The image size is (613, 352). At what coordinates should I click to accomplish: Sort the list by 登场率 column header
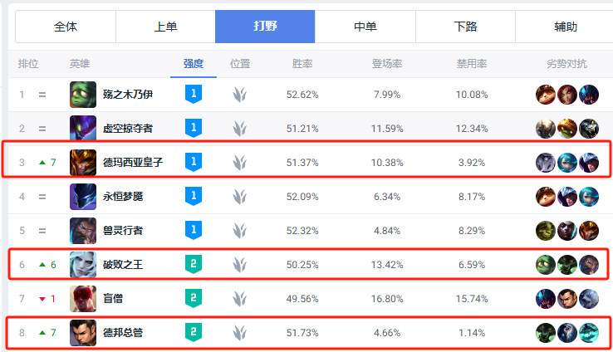tap(387, 64)
